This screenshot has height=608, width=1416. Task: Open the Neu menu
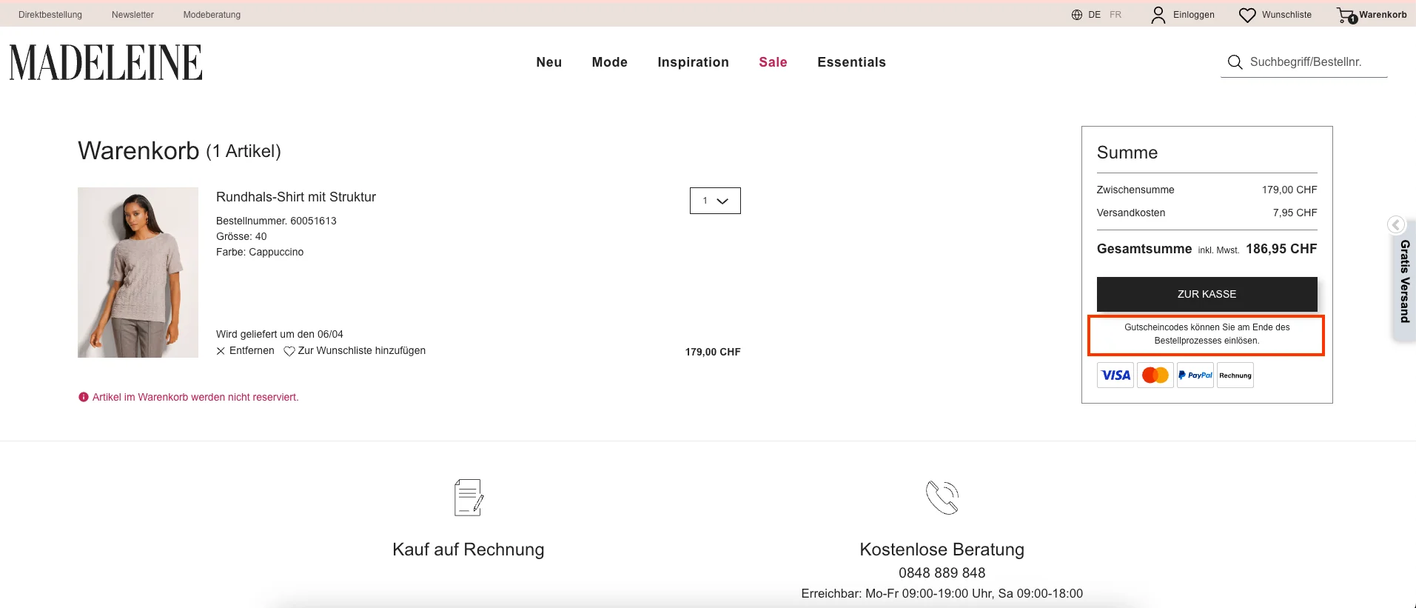549,62
